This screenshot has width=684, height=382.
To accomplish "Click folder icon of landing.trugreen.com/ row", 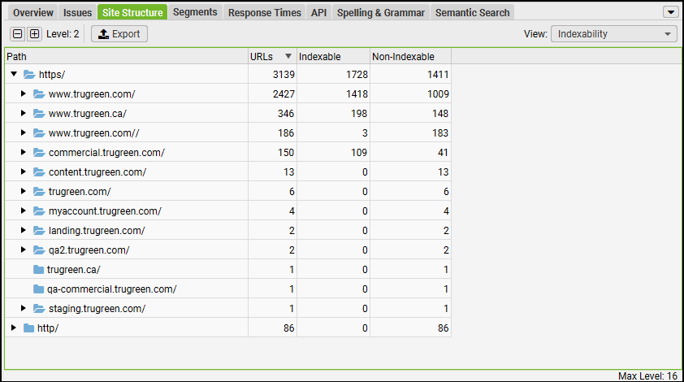I will tap(39, 231).
